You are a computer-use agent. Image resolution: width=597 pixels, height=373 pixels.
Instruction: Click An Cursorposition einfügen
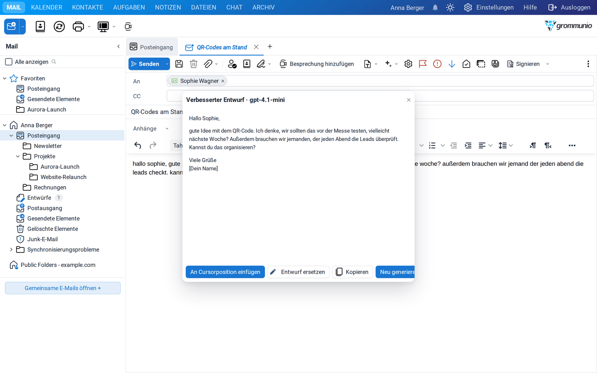tap(225, 272)
